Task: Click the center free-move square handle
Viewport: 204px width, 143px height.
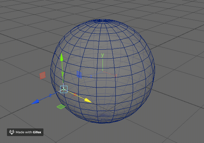Action: 64,89
